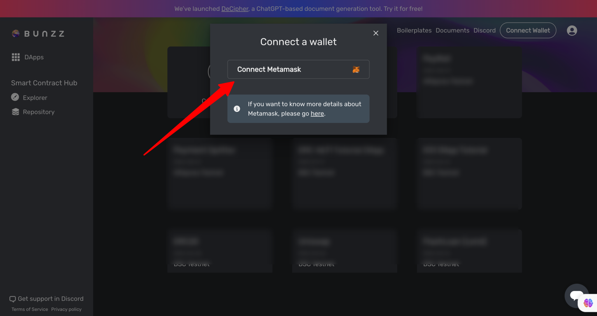Go to Discord from the navigation bar
The height and width of the screenshot is (316, 597).
coord(484,30)
